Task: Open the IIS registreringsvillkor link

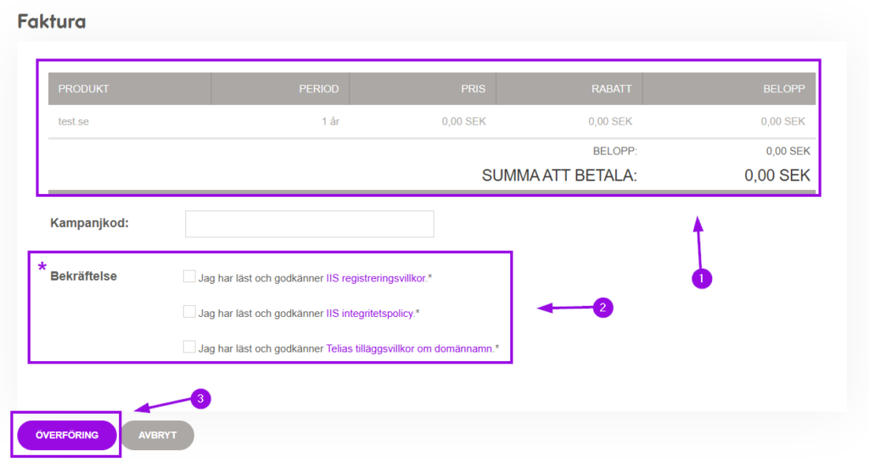Action: tap(376, 277)
